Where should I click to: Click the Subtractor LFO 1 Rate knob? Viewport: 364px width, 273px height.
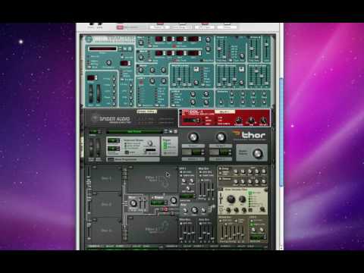152,81
